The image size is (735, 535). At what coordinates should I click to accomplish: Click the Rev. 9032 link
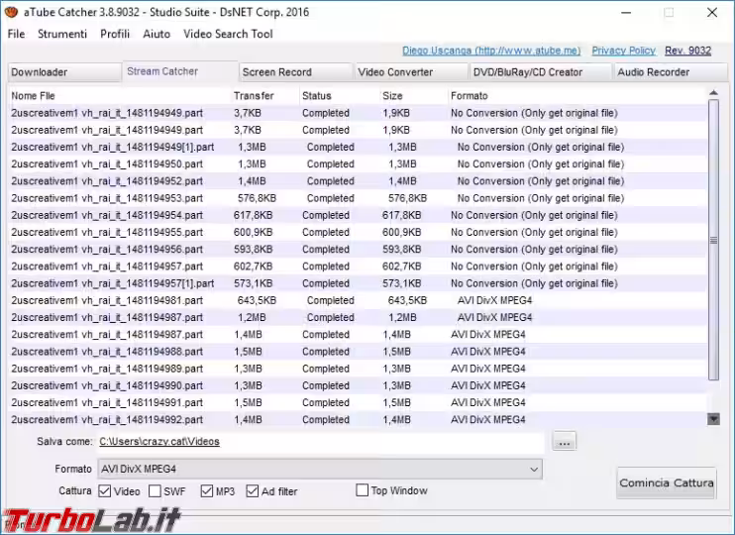687,51
